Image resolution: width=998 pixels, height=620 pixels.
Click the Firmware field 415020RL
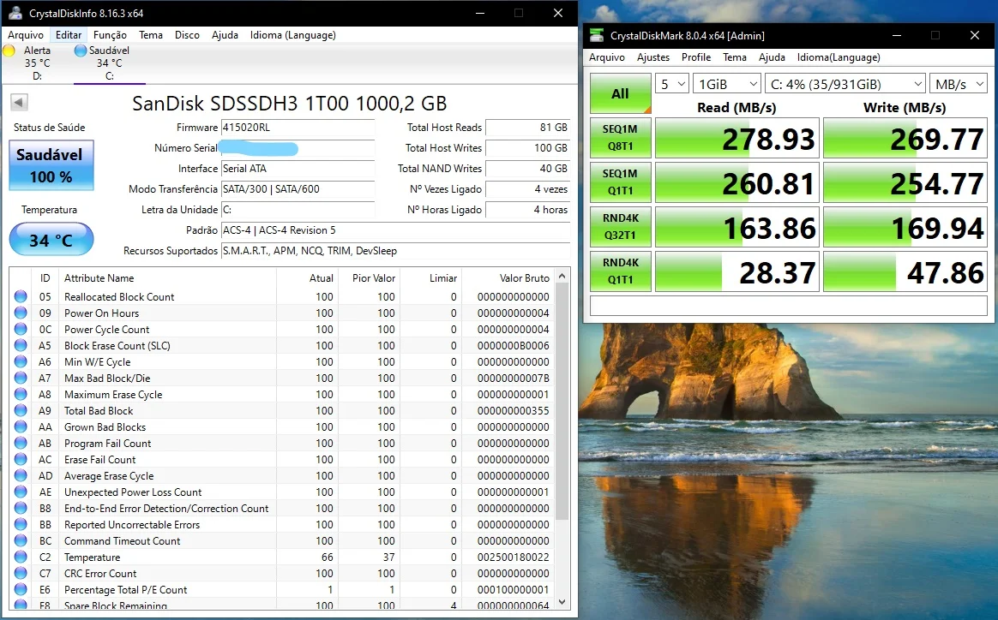point(298,128)
